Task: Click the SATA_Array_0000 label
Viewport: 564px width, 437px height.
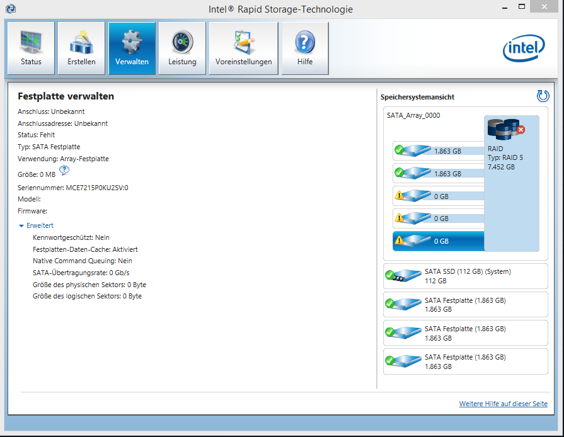Action: (x=413, y=115)
